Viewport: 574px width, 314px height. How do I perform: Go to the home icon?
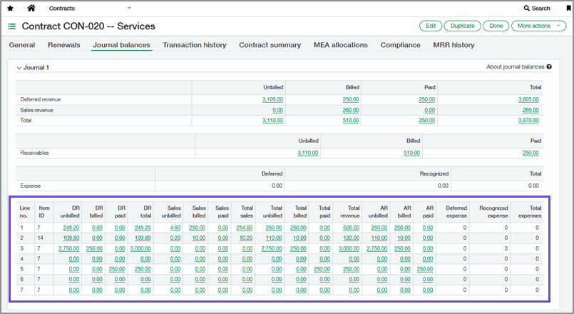tap(31, 8)
